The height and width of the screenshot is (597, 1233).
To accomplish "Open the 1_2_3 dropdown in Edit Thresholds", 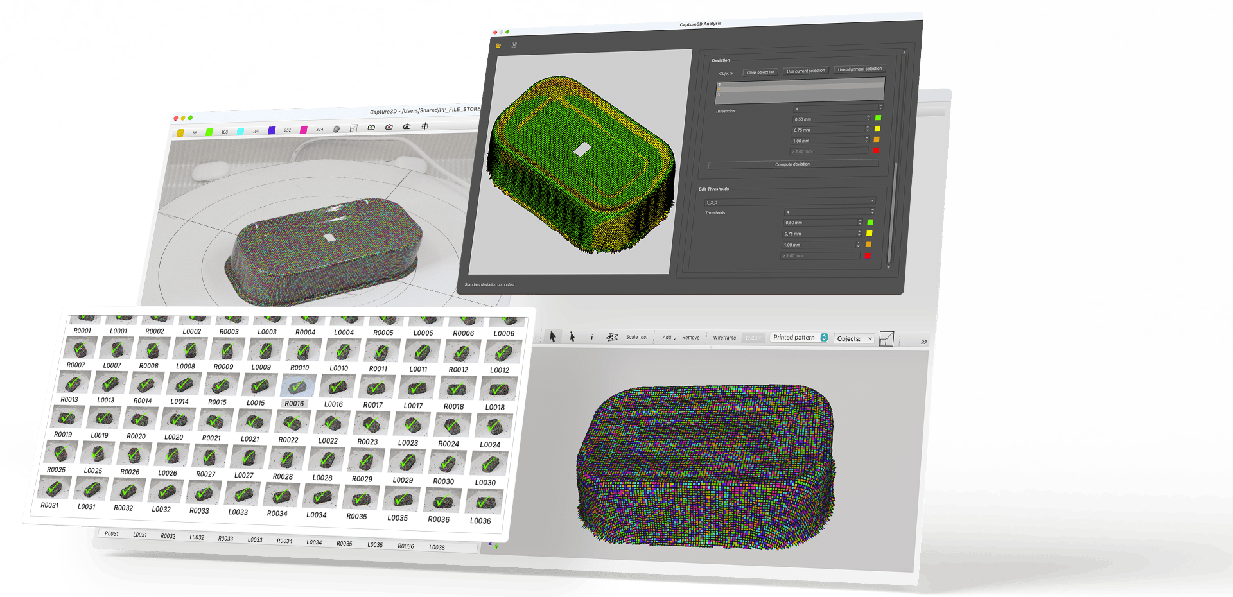I will coord(789,202).
